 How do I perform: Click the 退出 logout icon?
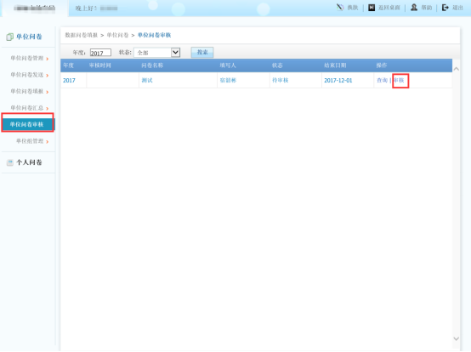click(x=445, y=8)
